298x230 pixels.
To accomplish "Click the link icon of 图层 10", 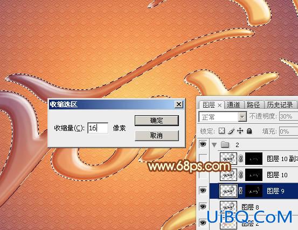I will pyautogui.click(x=241, y=175).
